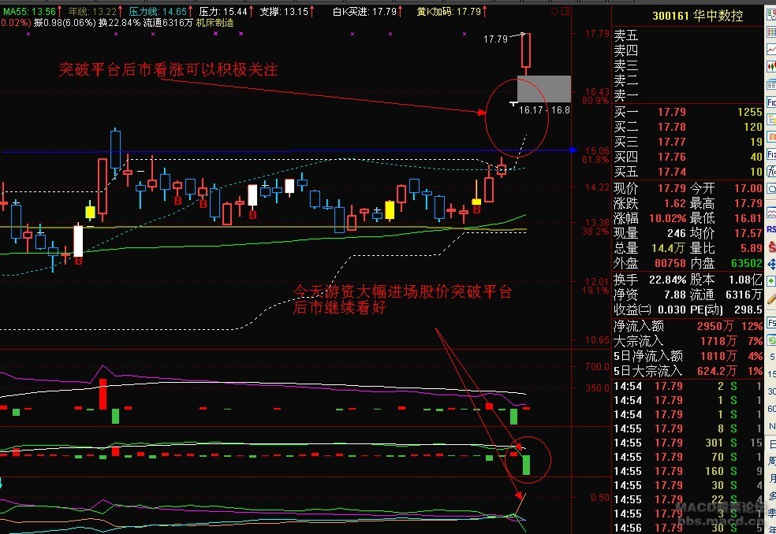Screen dimensions: 776x534
Task: Click the green arrow icon in toolbar
Action: pyautogui.click(x=771, y=281)
